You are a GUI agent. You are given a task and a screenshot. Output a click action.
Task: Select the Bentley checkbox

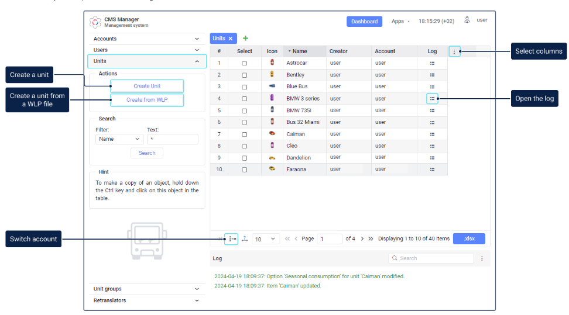pos(245,75)
